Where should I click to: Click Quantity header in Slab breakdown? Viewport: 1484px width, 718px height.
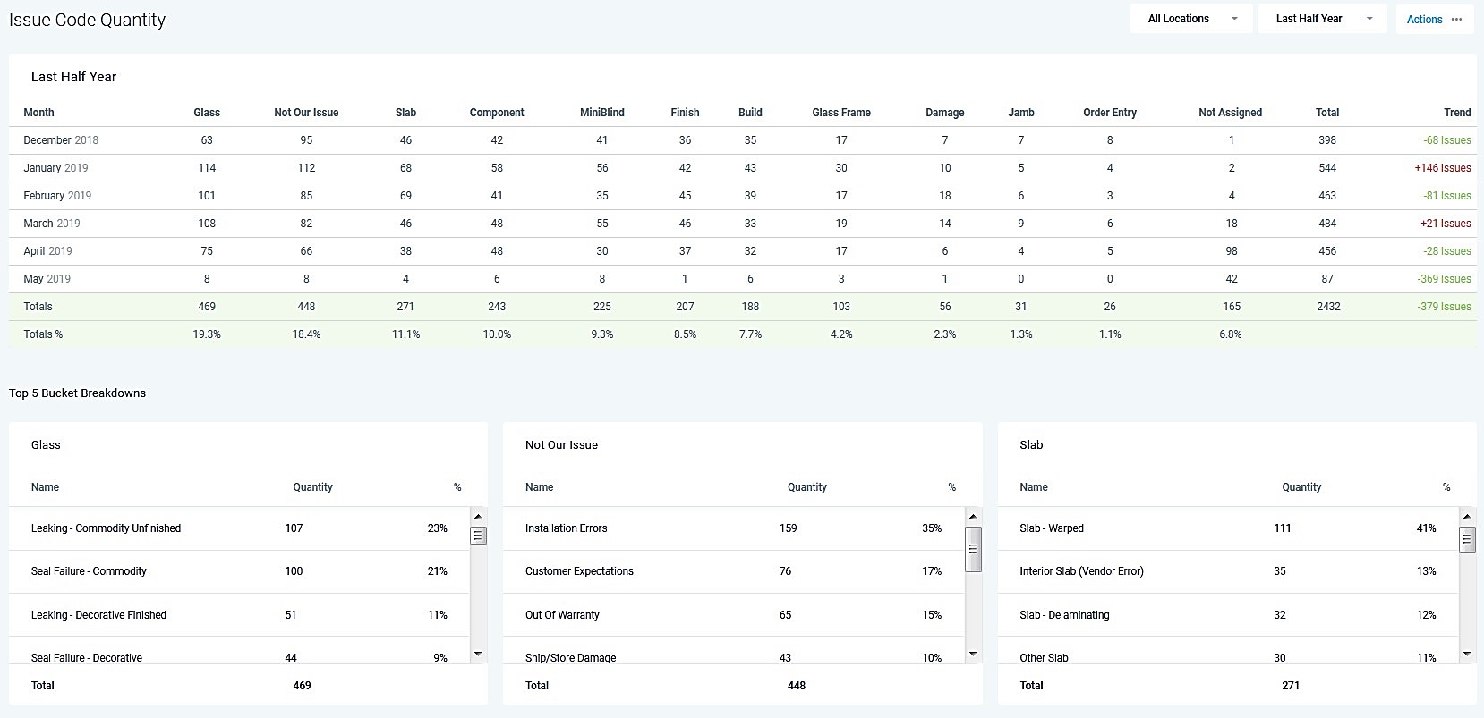(x=1301, y=487)
